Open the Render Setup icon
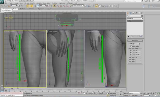The width and height of the screenshot is (160, 97). 110,6
